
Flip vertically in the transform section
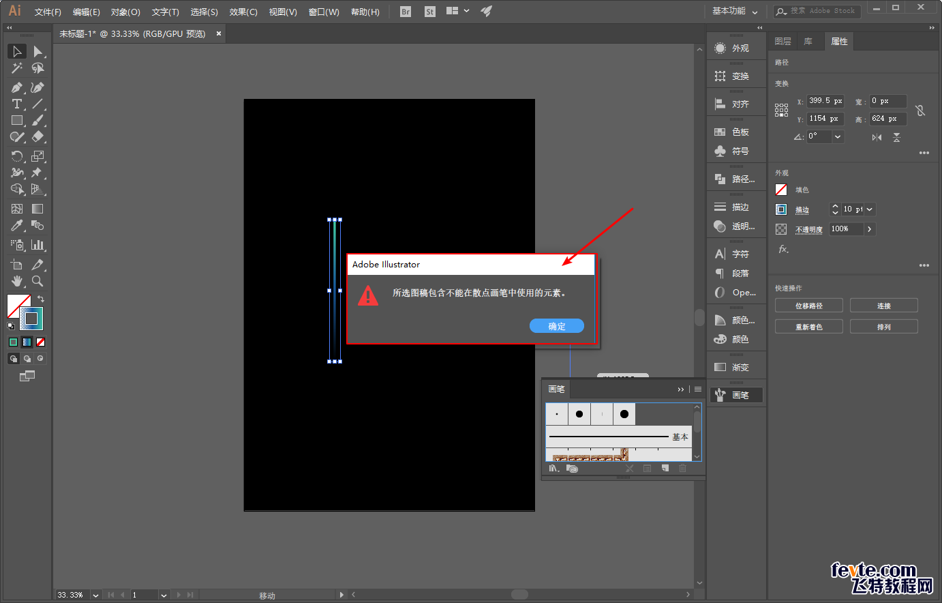[x=897, y=137]
